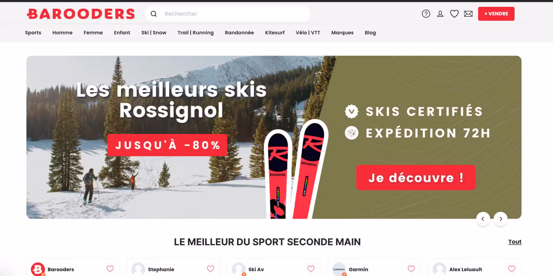Click the Garmin seller logo
Image resolution: width=553 pixels, height=276 pixels.
[x=339, y=269]
